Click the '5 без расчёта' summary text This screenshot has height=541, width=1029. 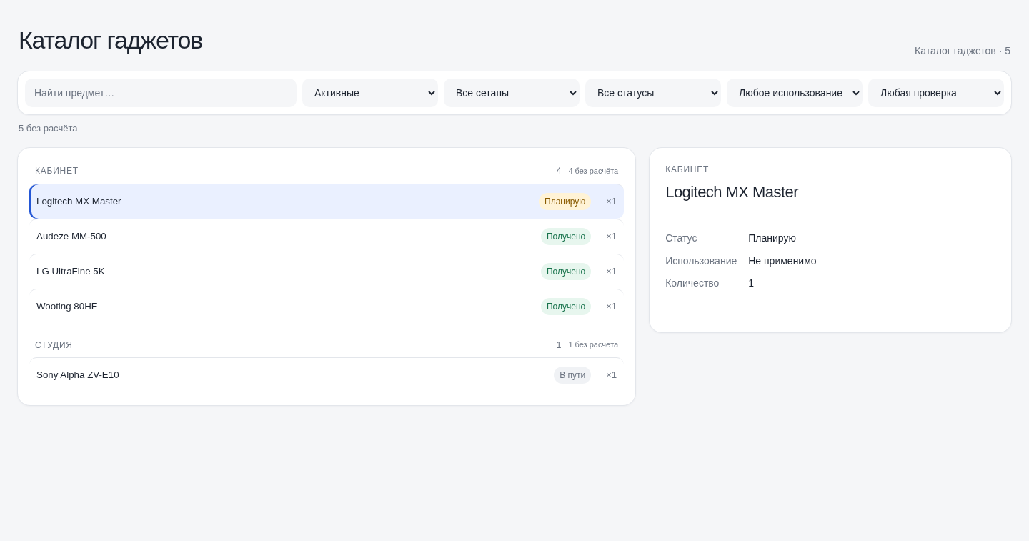(x=48, y=129)
